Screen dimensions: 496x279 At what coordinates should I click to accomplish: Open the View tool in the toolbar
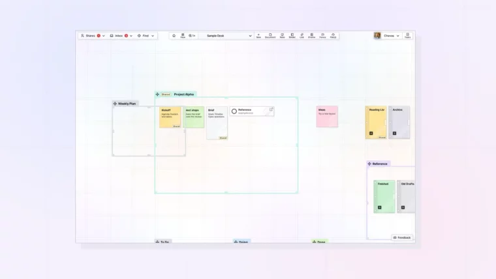183,36
